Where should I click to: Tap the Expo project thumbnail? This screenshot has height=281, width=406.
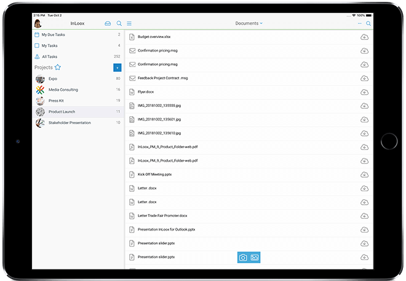point(40,79)
